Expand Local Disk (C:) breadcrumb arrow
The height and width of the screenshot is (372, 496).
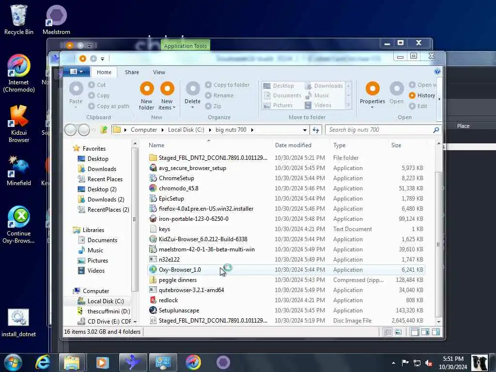click(x=210, y=130)
